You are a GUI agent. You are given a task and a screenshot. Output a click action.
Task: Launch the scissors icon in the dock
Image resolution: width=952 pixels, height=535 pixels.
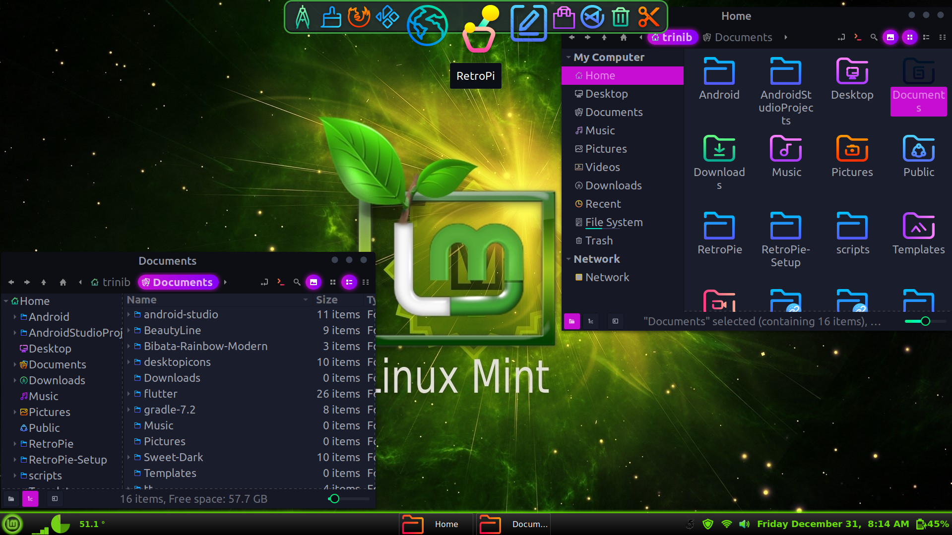pyautogui.click(x=648, y=17)
